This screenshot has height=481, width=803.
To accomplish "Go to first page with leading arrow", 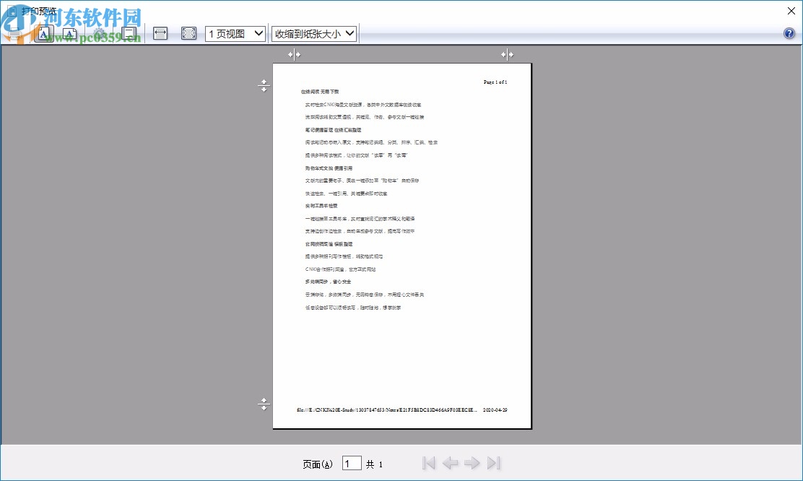I will pyautogui.click(x=429, y=463).
